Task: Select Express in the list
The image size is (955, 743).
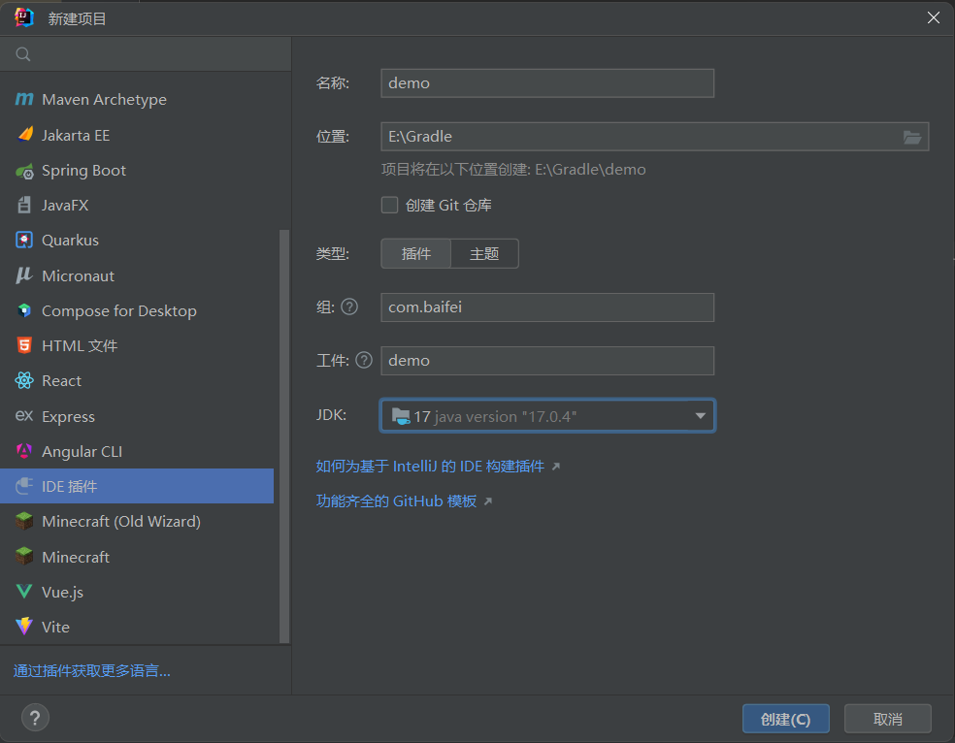Action: click(x=137, y=416)
